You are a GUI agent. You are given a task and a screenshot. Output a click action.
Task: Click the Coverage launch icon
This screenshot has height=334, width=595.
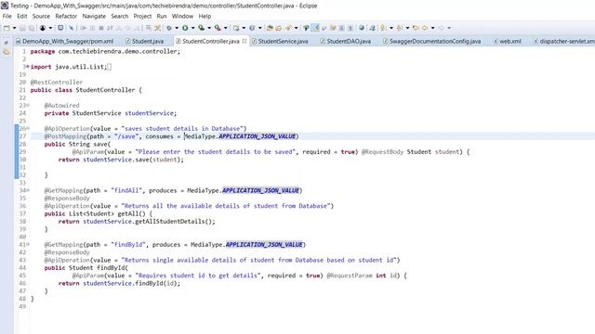[x=201, y=28]
